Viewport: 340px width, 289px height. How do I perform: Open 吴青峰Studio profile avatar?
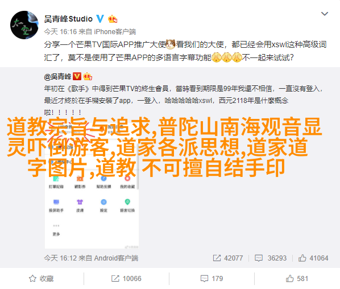coord(24,25)
